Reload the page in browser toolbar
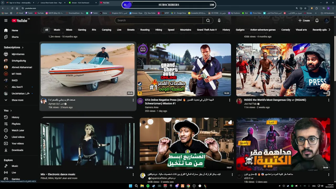Viewport: 336px width, 189px height. (12, 8)
